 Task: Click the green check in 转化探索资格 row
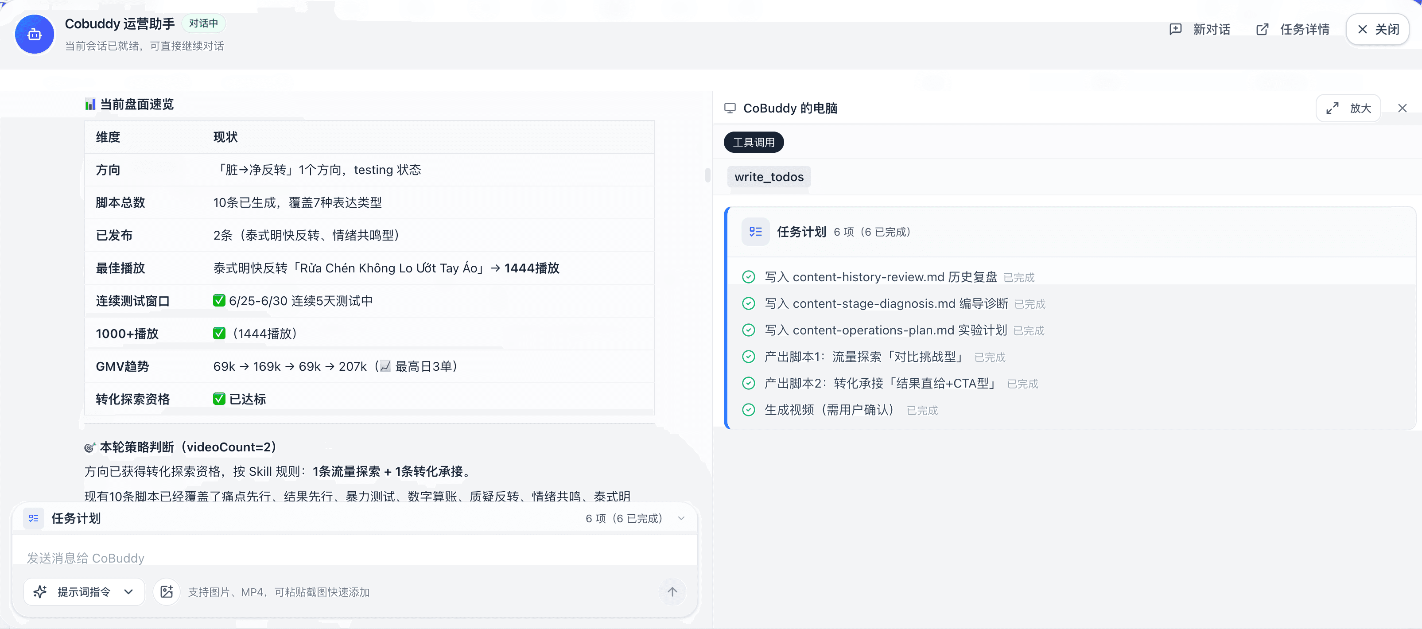click(x=219, y=399)
